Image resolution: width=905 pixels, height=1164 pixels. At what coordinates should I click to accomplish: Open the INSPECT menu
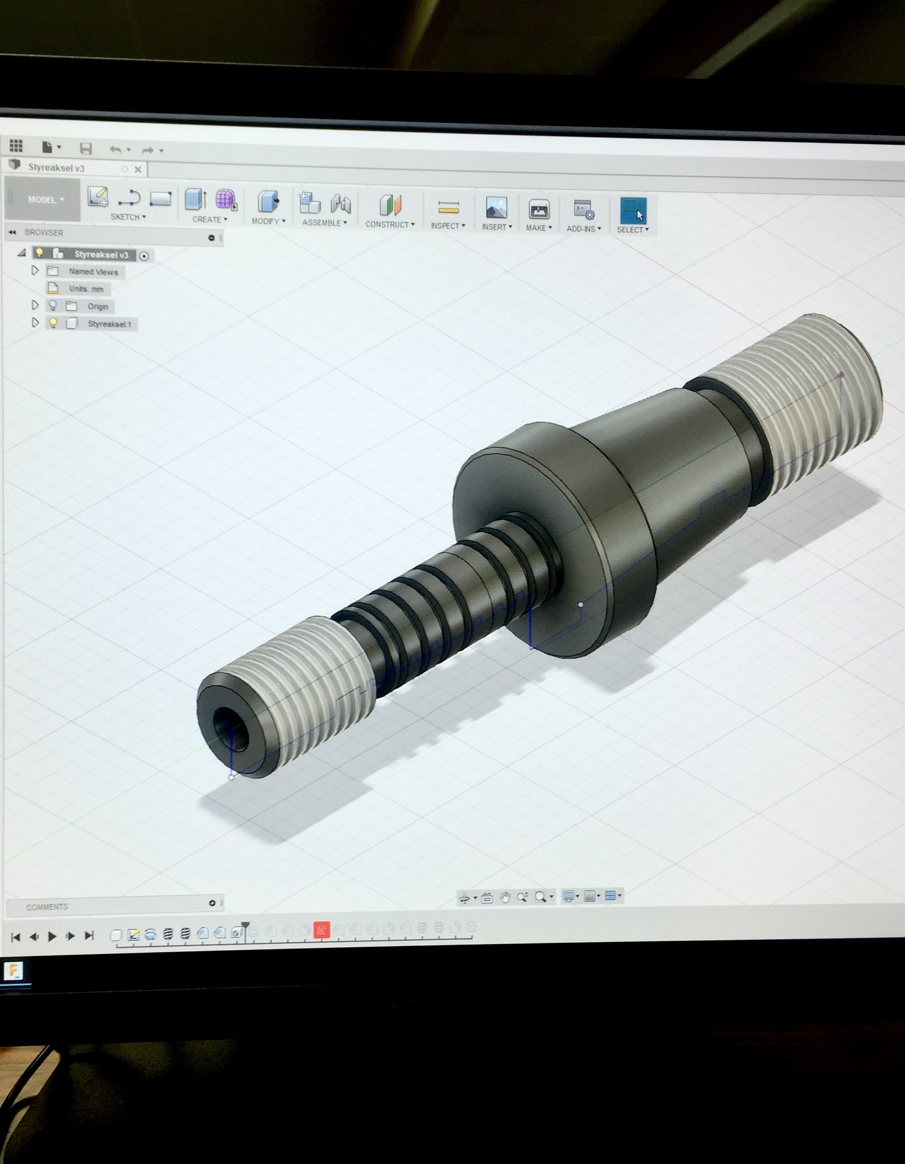(x=448, y=226)
